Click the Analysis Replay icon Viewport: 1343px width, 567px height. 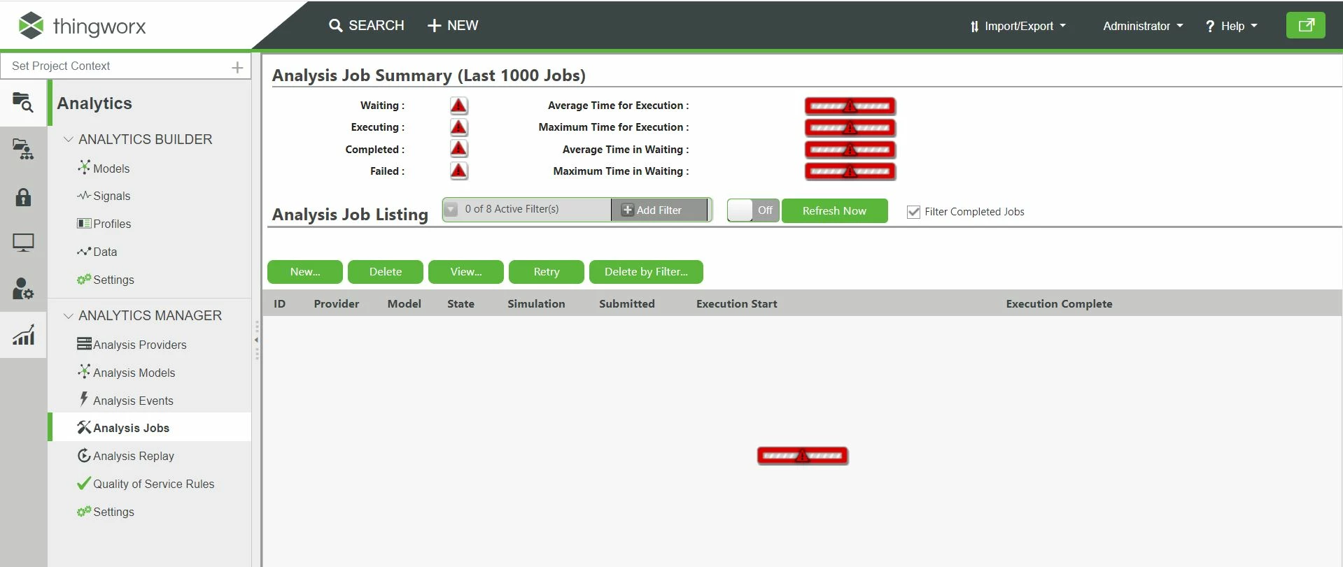pyautogui.click(x=84, y=456)
